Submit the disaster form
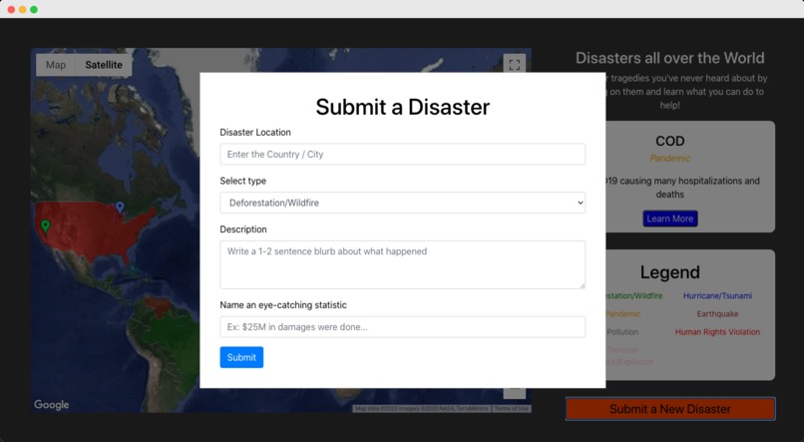804x442 pixels. click(x=241, y=357)
